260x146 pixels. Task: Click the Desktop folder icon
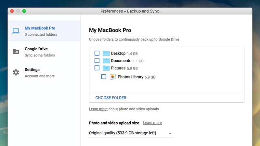pyautogui.click(x=106, y=53)
